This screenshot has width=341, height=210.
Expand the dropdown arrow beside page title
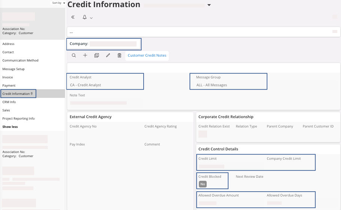[209, 5]
